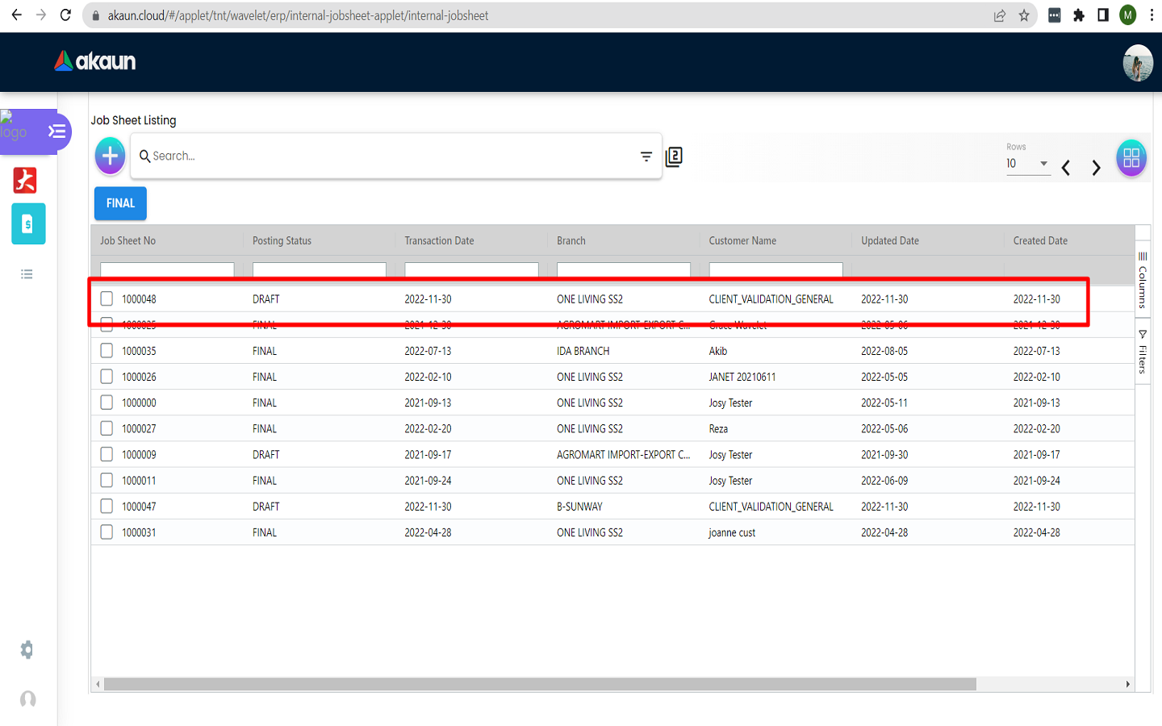The width and height of the screenshot is (1162, 726).
Task: Sort by the Transaction Date column header
Action: click(x=440, y=240)
